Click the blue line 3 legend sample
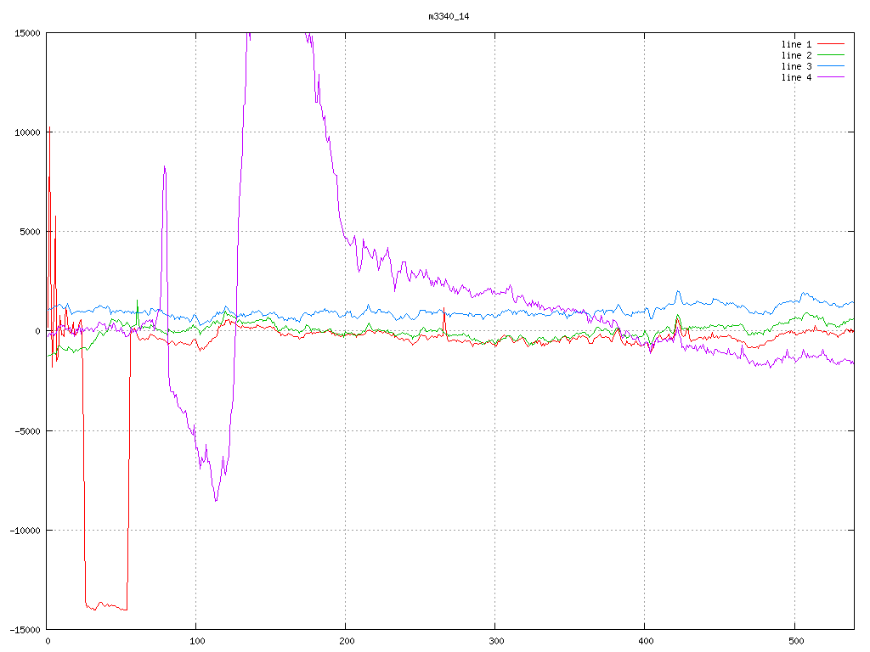 tap(832, 66)
